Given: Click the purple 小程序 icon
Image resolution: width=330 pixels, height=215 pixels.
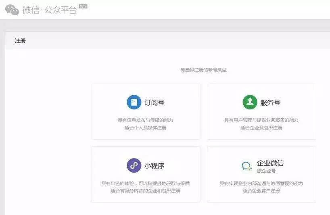Looking at the screenshot, I should 134,165.
